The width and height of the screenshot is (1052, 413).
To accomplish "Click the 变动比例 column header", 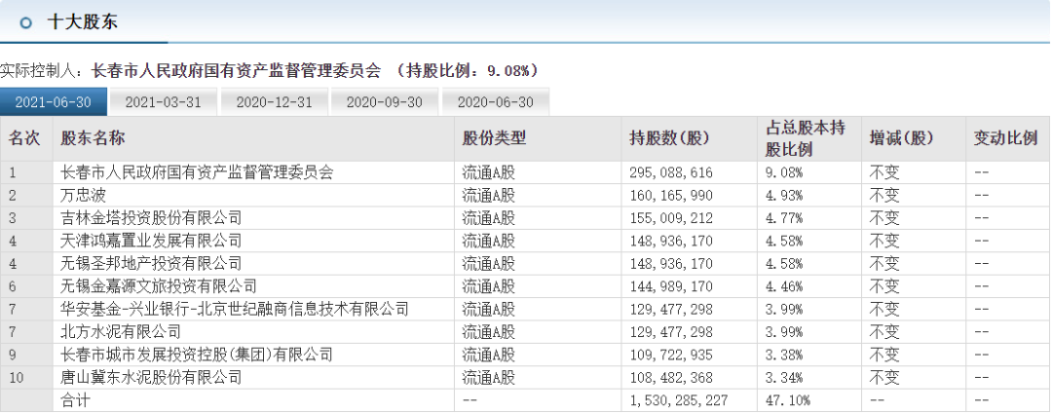I will (1005, 138).
